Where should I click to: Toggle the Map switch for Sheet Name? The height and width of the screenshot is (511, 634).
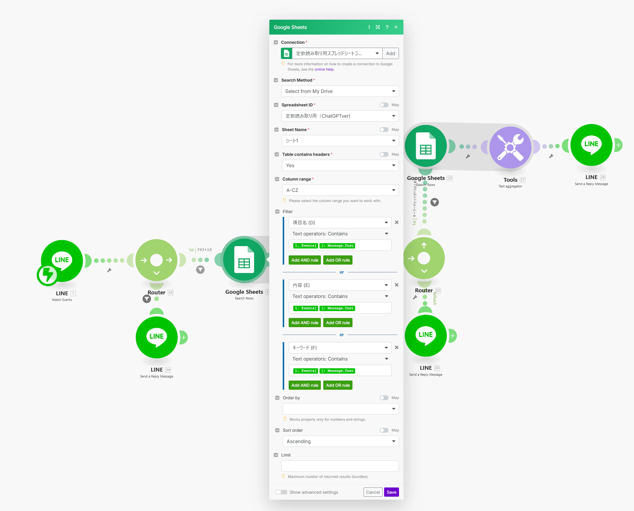384,130
